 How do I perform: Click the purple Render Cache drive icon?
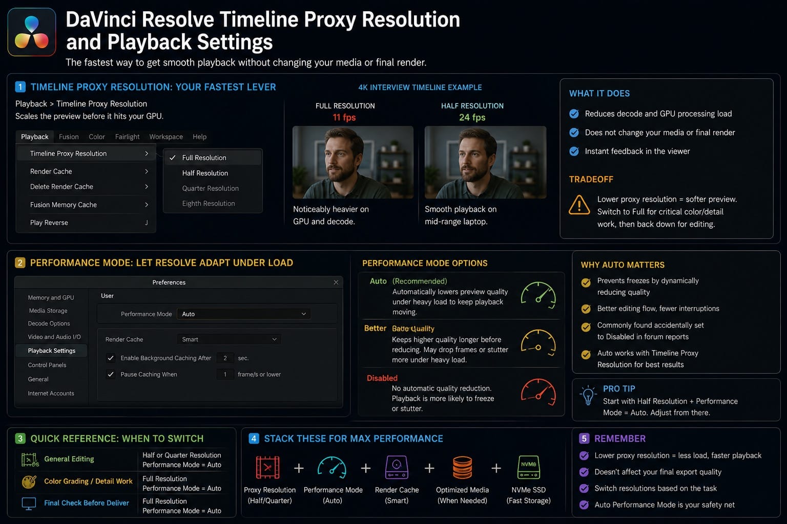pyautogui.click(x=396, y=467)
